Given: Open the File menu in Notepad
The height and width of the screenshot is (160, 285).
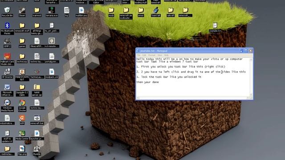Looking at the screenshot, I should pos(138,55).
